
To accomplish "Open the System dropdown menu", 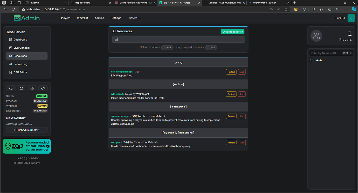I will point(134,18).
